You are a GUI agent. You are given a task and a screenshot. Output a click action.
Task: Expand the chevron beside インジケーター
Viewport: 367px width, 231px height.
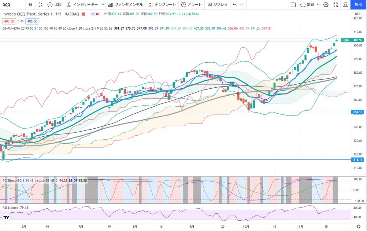pos(103,5)
